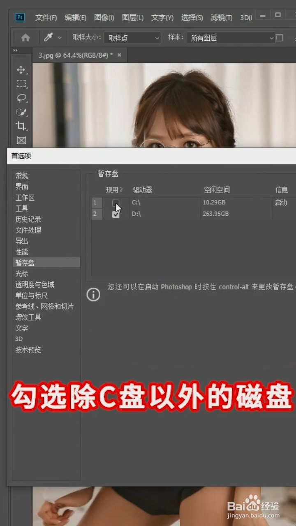The image size is (296, 526).
Task: Click the 现用? column header
Action: pyautogui.click(x=114, y=190)
